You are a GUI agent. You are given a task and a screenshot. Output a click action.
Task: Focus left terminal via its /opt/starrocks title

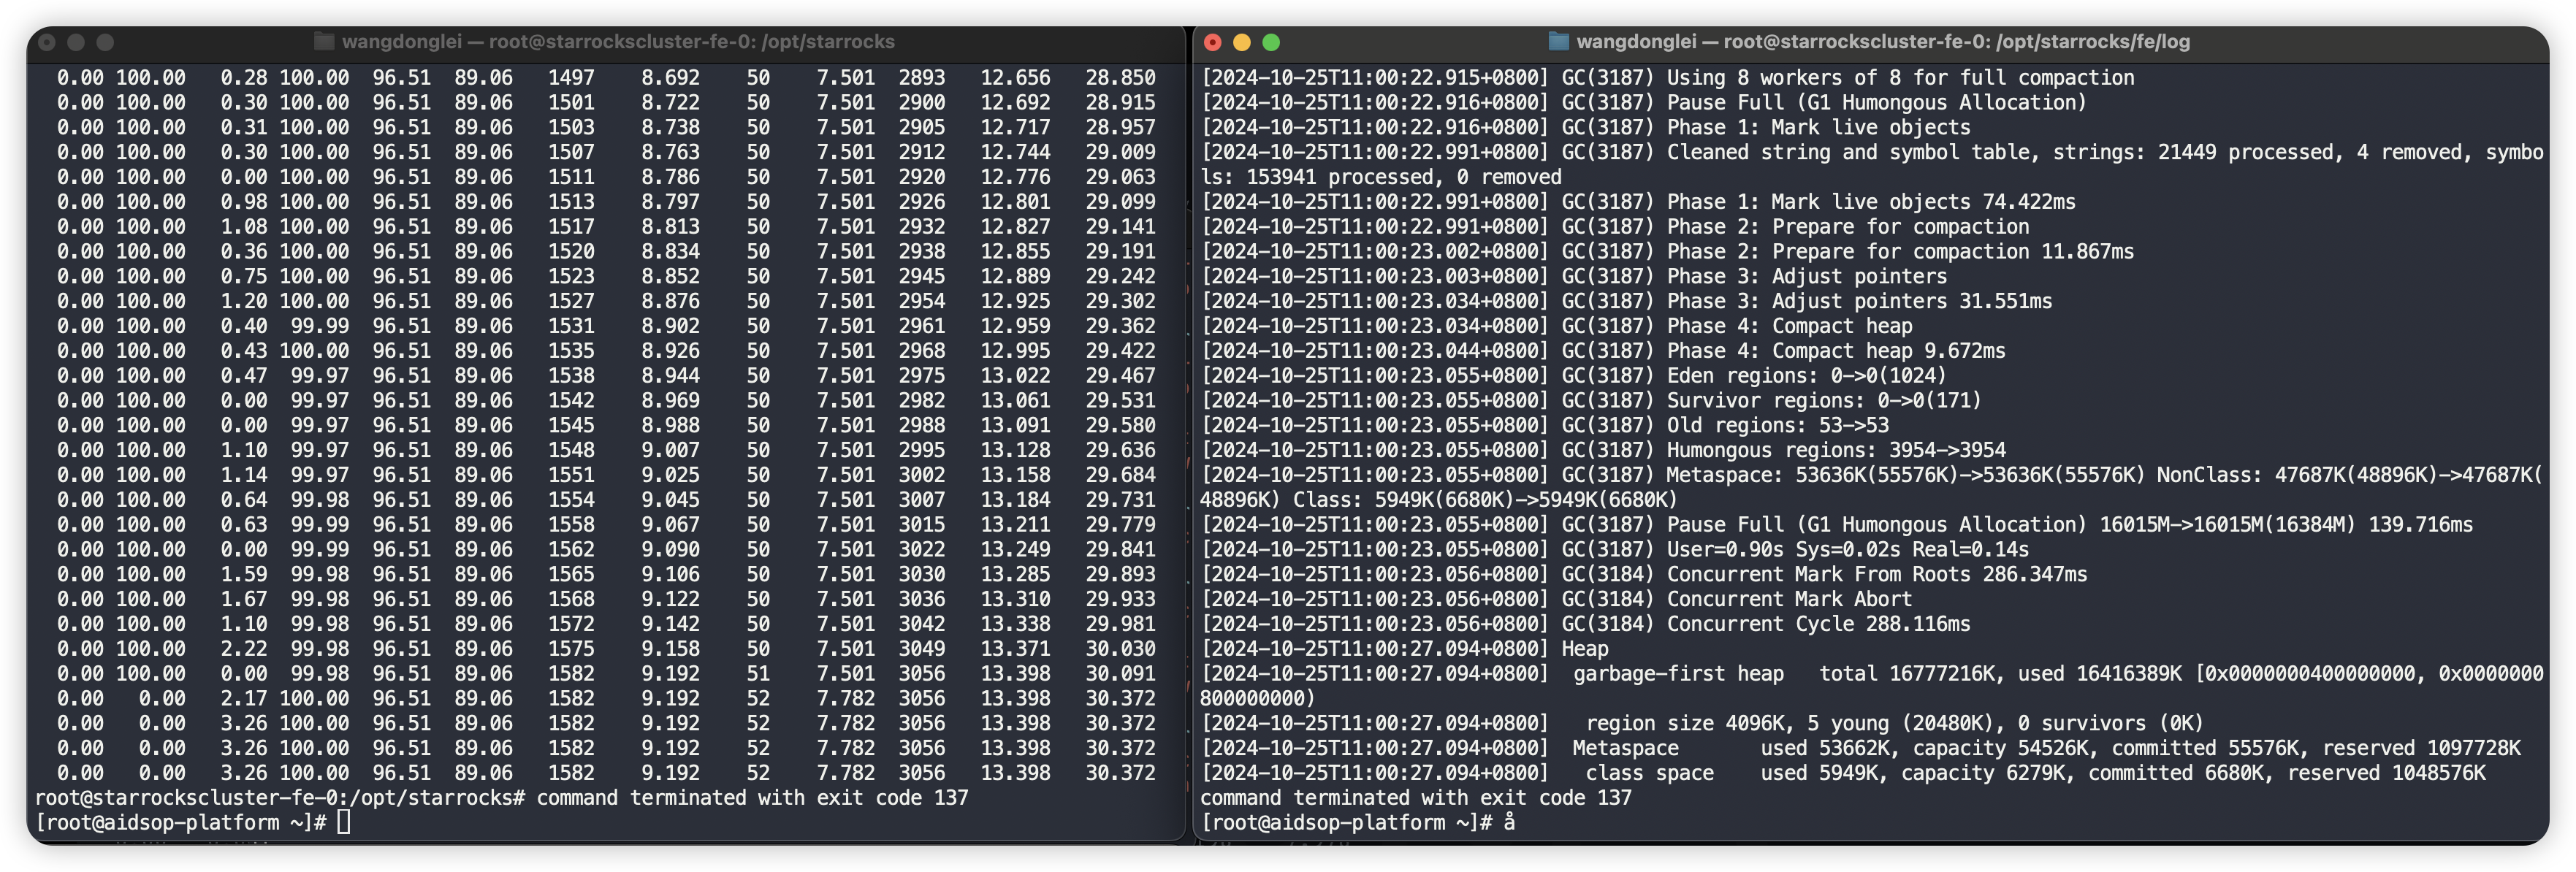tap(617, 42)
